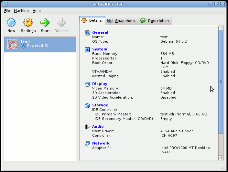Screen dimensions: 228x172
Task: Click the System section chip icon
Action: pyautogui.click(x=87, y=50)
